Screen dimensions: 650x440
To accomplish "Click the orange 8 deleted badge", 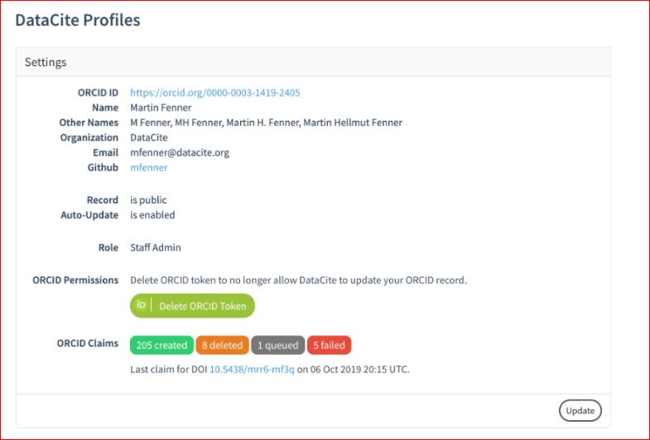I will (x=223, y=345).
